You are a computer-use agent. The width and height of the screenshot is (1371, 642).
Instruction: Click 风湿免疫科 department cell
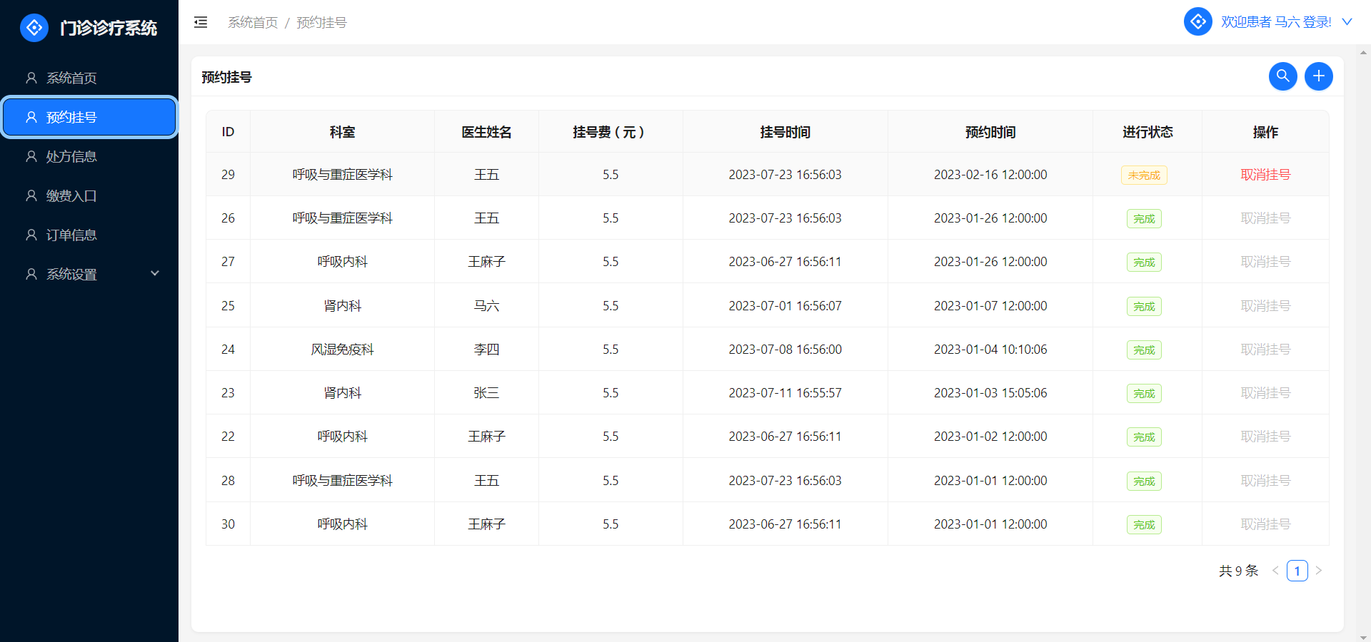342,350
